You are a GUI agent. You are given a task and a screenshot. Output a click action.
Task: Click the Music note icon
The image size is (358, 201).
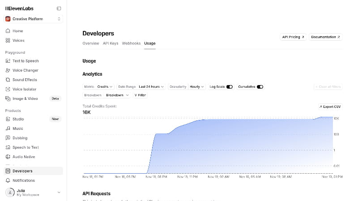point(8,128)
